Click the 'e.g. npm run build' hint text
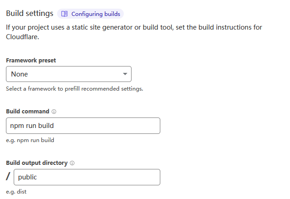The height and width of the screenshot is (199, 290). [x=30, y=140]
